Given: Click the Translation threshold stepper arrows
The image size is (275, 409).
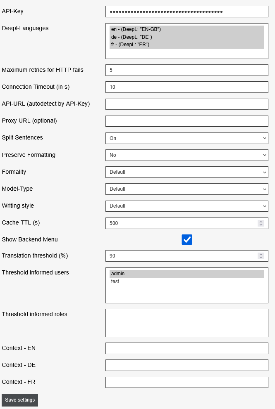Looking at the screenshot, I should [261, 256].
